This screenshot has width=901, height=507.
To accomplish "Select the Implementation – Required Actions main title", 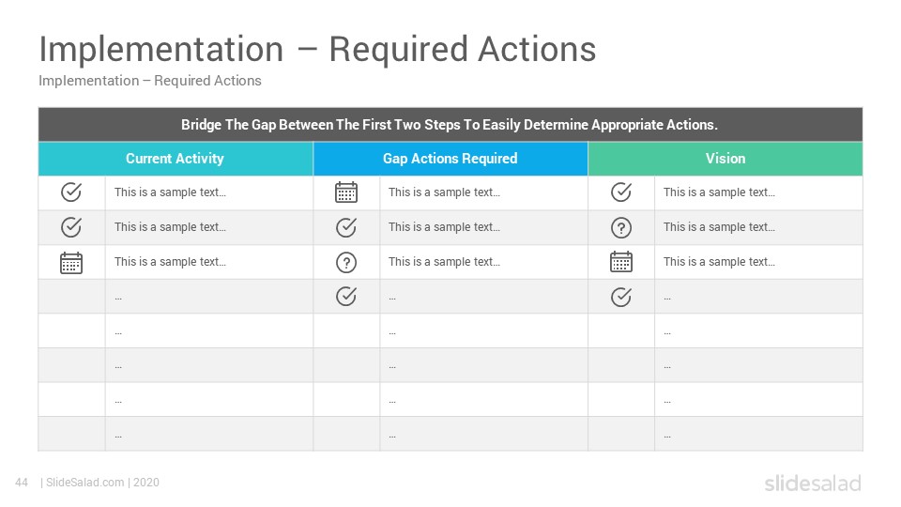I will pyautogui.click(x=317, y=49).
